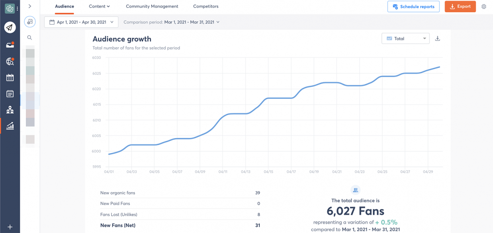
Task: Open the Inbox tray icon
Action: (10, 44)
